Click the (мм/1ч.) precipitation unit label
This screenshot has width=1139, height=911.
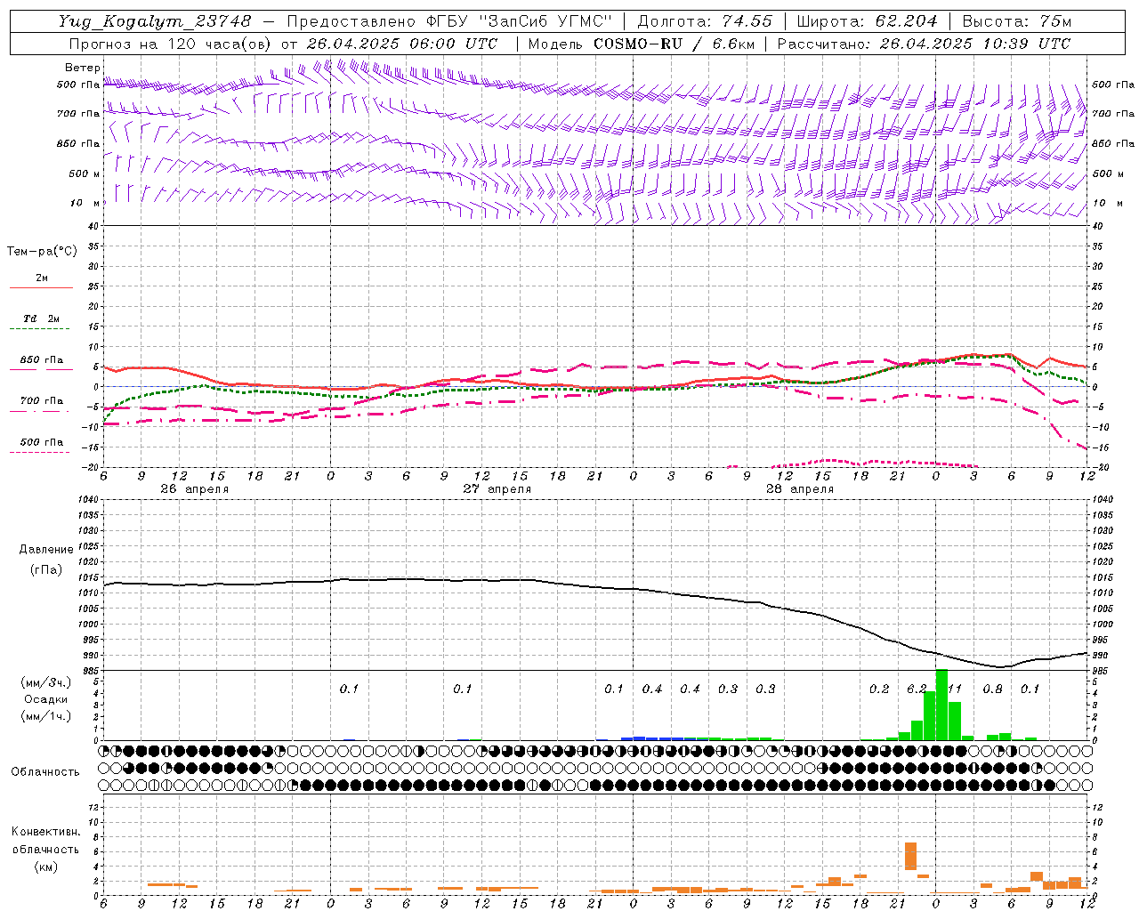pos(46,716)
